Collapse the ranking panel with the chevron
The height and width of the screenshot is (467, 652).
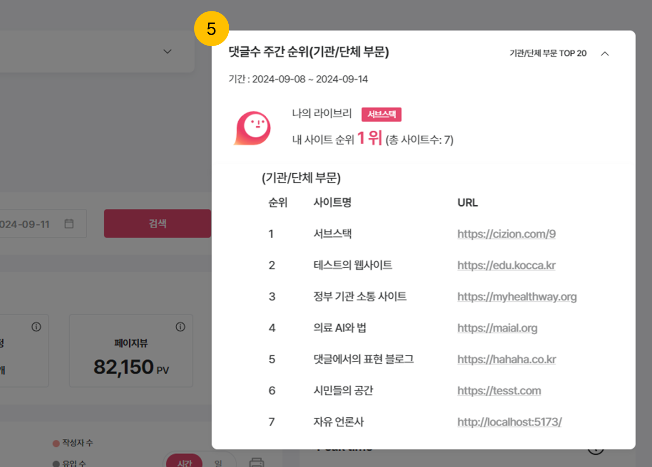click(605, 53)
